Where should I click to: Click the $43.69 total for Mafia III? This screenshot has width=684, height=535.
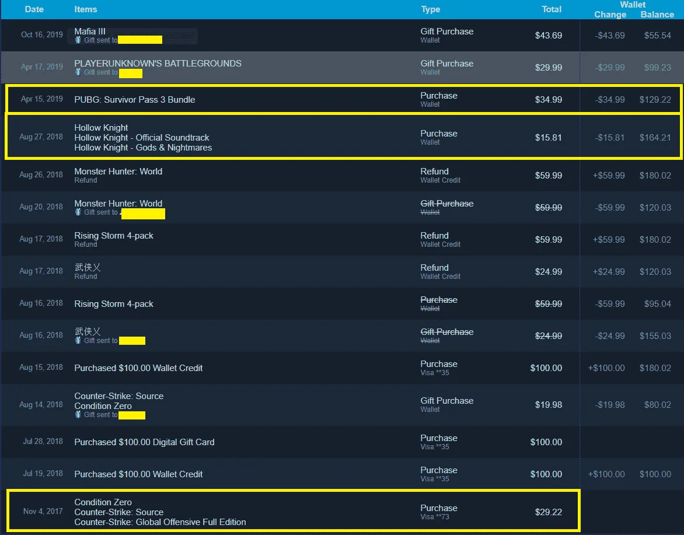coord(549,36)
